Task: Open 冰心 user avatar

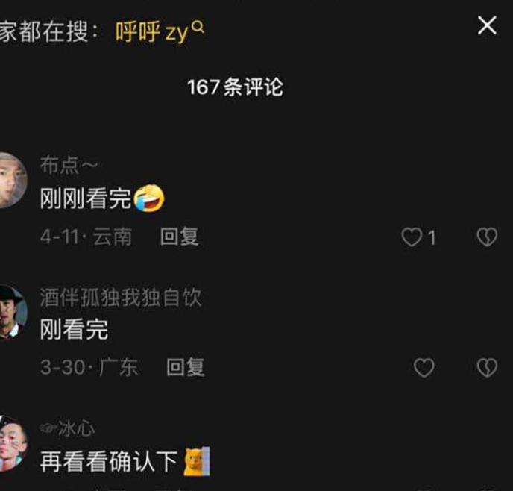Action: click(x=12, y=443)
